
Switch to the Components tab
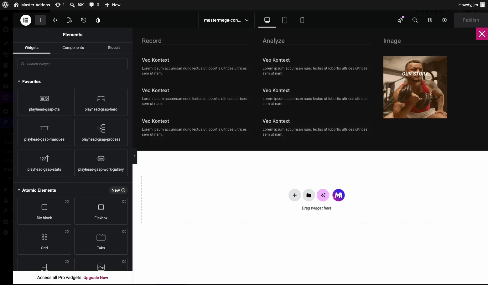pyautogui.click(x=73, y=48)
